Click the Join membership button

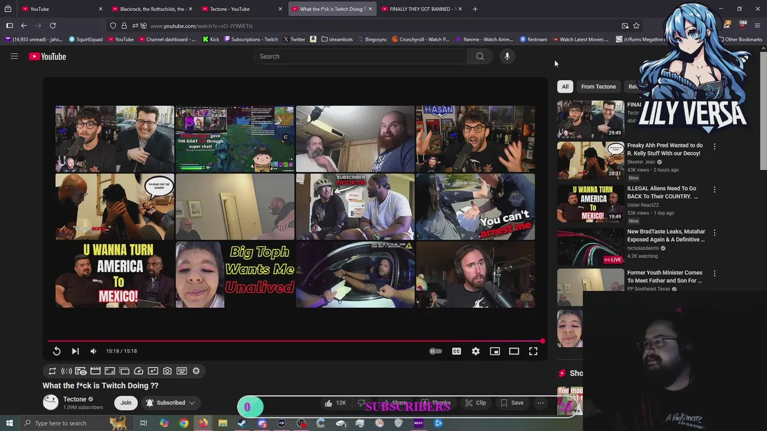coord(126,403)
